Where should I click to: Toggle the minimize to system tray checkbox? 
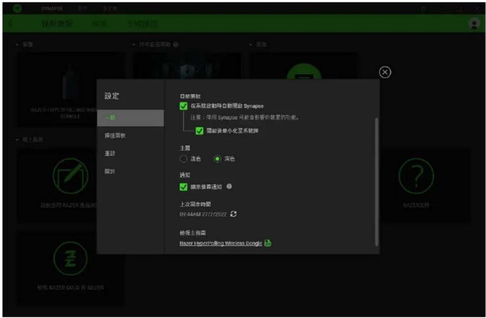pyautogui.click(x=199, y=131)
